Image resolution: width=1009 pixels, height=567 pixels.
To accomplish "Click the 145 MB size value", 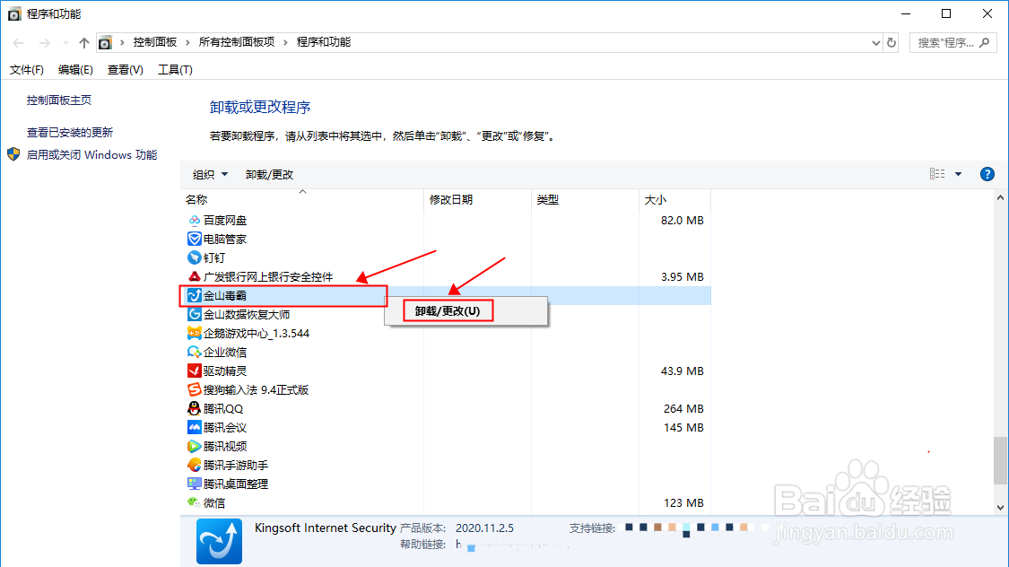I will click(683, 427).
